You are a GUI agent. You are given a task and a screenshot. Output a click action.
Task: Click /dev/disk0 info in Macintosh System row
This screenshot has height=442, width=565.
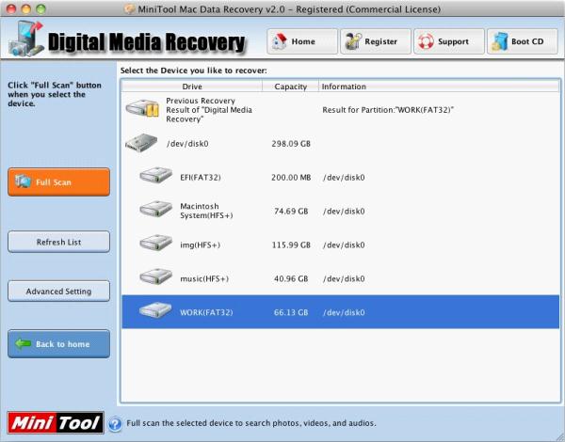[x=344, y=211]
